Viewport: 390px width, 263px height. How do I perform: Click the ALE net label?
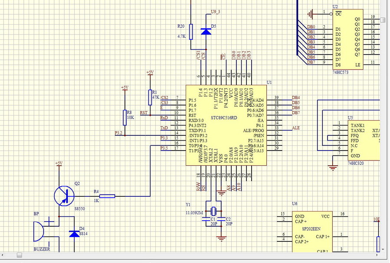(296, 128)
